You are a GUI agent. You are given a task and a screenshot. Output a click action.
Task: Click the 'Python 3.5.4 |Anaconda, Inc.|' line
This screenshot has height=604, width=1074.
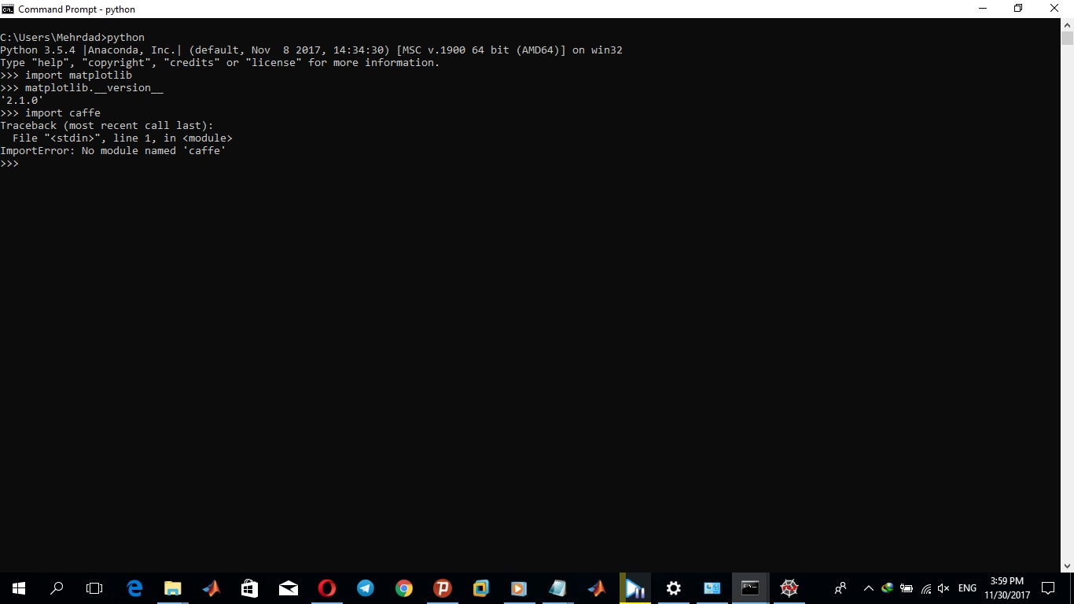[x=311, y=50]
